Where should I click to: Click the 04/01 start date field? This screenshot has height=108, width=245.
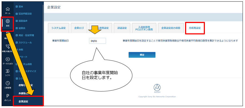click(x=98, y=41)
